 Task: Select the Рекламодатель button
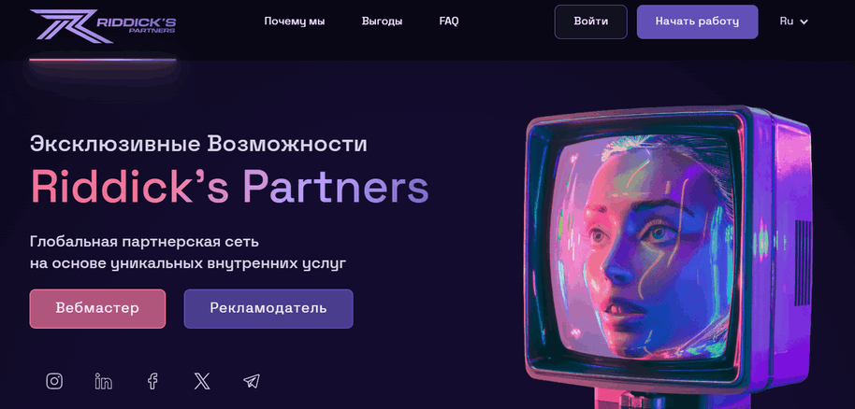click(268, 309)
